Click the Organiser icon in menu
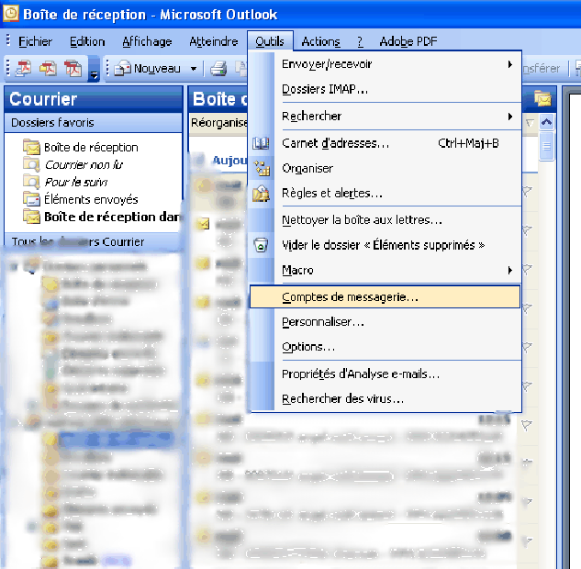 262,168
